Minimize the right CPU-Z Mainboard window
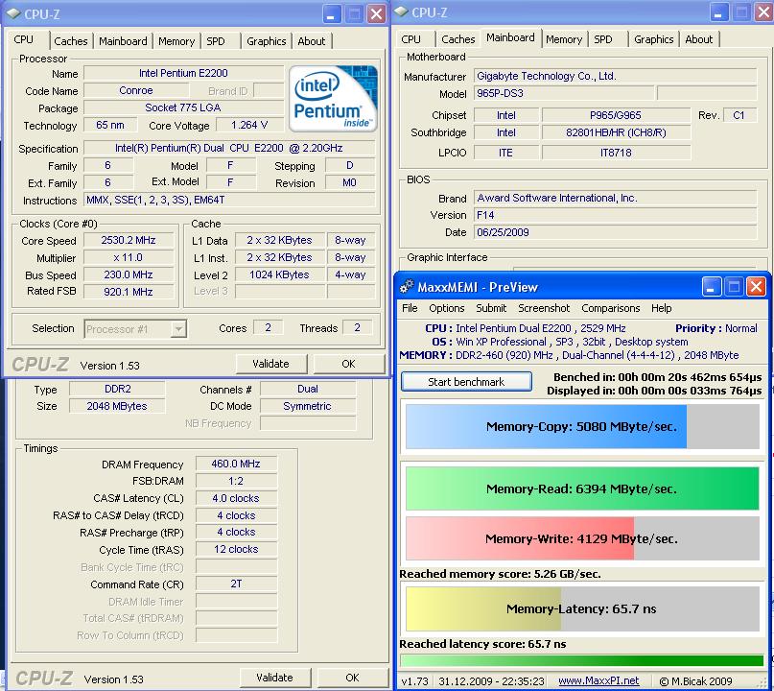Image resolution: width=774 pixels, height=691 pixels. click(719, 12)
